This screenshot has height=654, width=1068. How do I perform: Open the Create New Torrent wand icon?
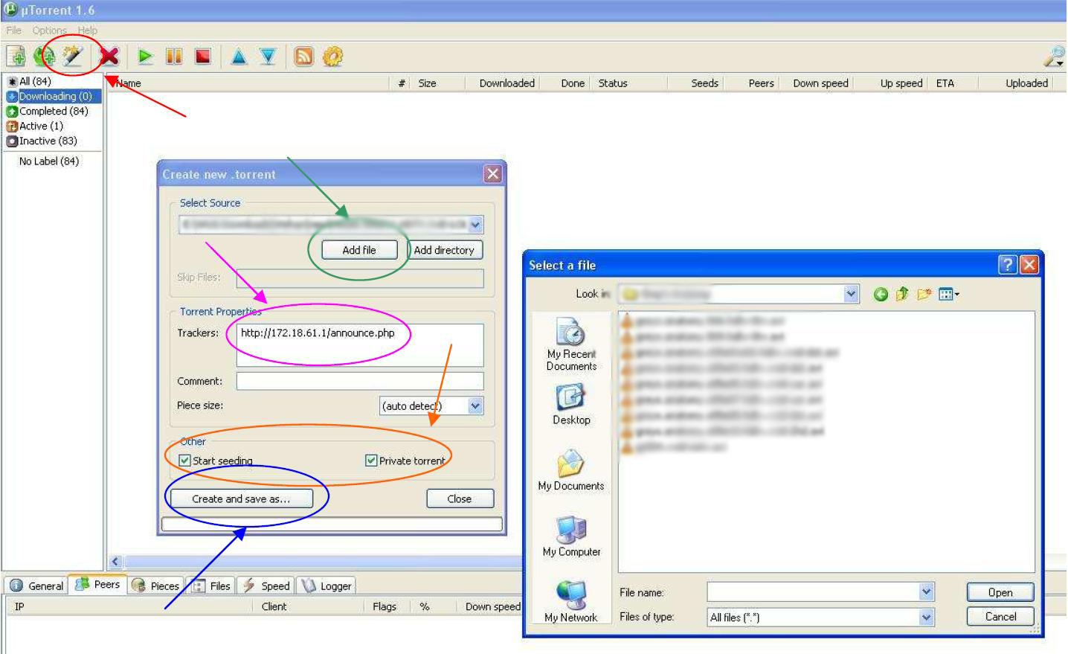tap(73, 57)
